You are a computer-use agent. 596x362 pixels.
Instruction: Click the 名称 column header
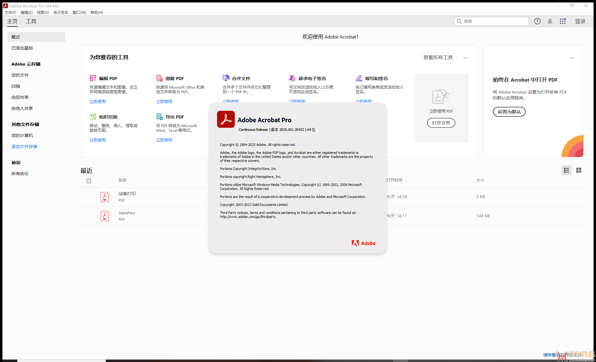[123, 180]
